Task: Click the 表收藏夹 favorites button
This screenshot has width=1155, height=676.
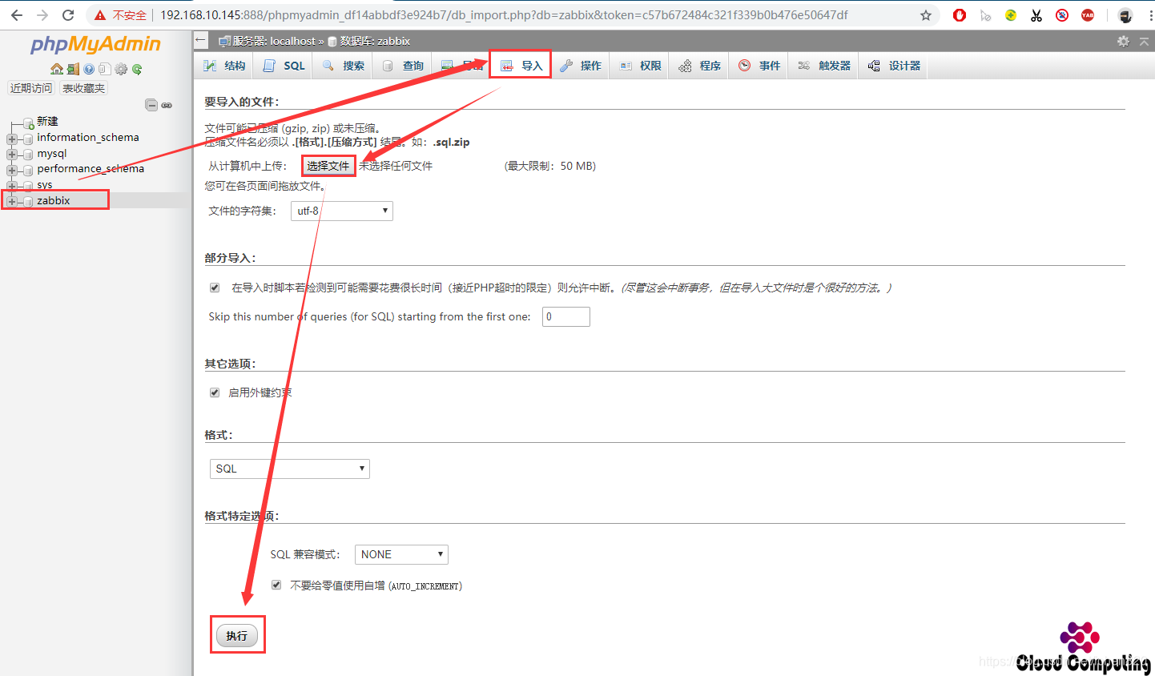Action: tap(83, 88)
